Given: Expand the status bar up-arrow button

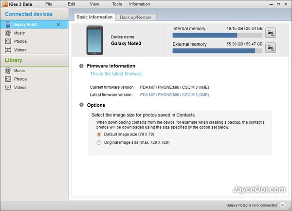Looking at the screenshot, I should tap(283, 205).
